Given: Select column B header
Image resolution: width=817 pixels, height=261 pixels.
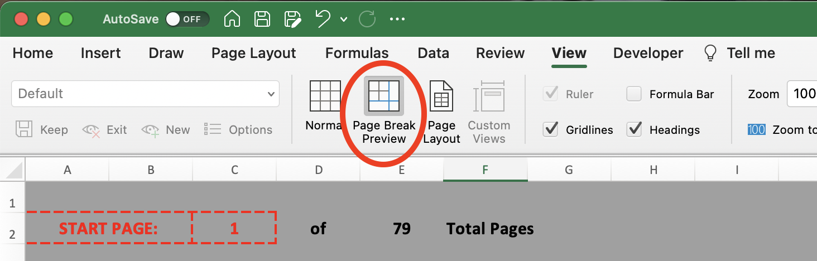Looking at the screenshot, I should [151, 170].
